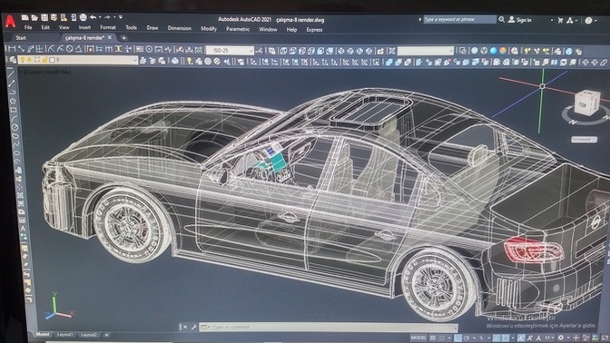Add a new drawing tab with plus
This screenshot has width=610, height=343.
123,38
